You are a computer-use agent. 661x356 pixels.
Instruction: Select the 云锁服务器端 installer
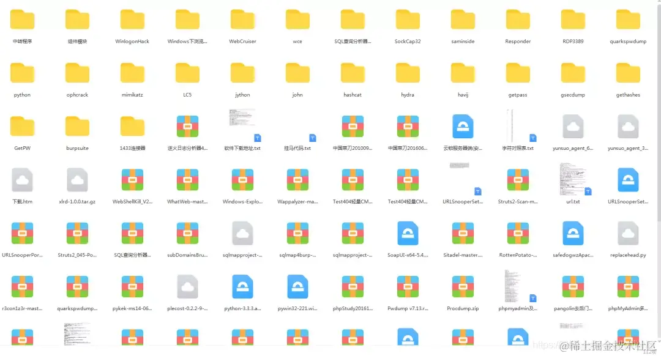(463, 127)
